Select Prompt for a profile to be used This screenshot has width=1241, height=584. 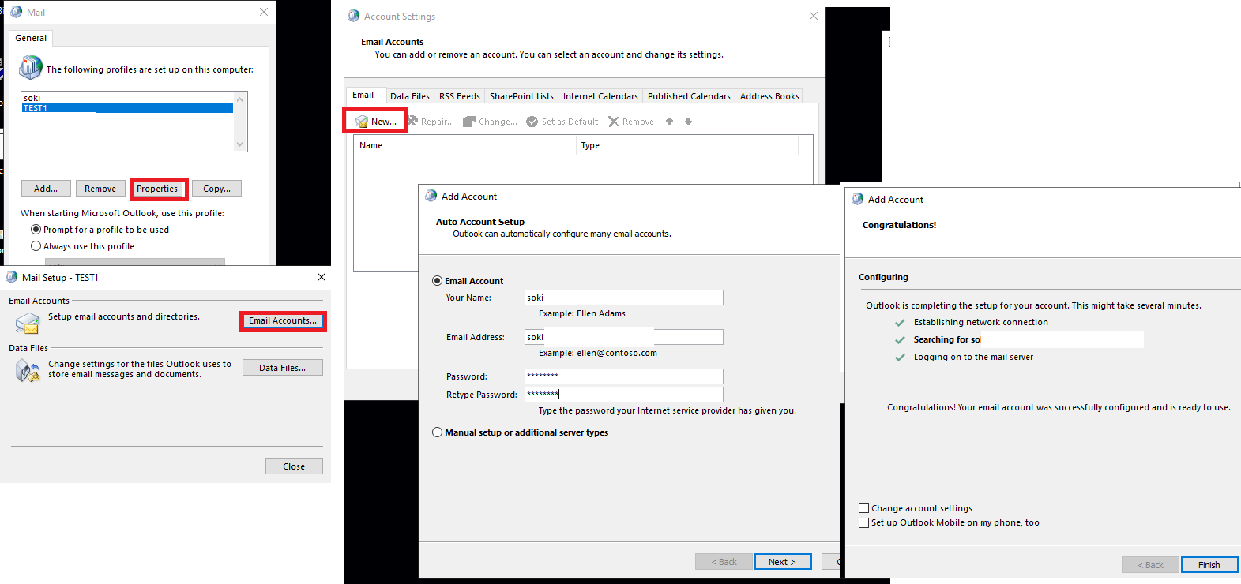coord(36,230)
